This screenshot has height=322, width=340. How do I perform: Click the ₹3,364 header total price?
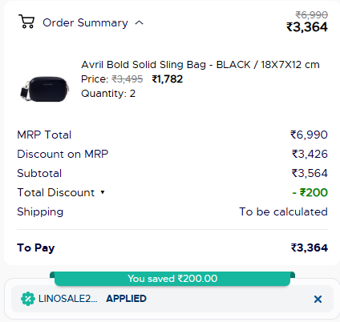tap(307, 27)
